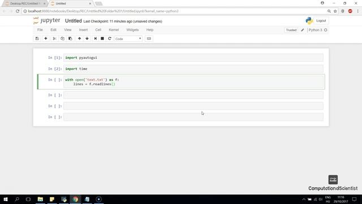Screen dimensions: 362x204
Task: Click into the with open('text.txt') cell
Action: pos(193,82)
